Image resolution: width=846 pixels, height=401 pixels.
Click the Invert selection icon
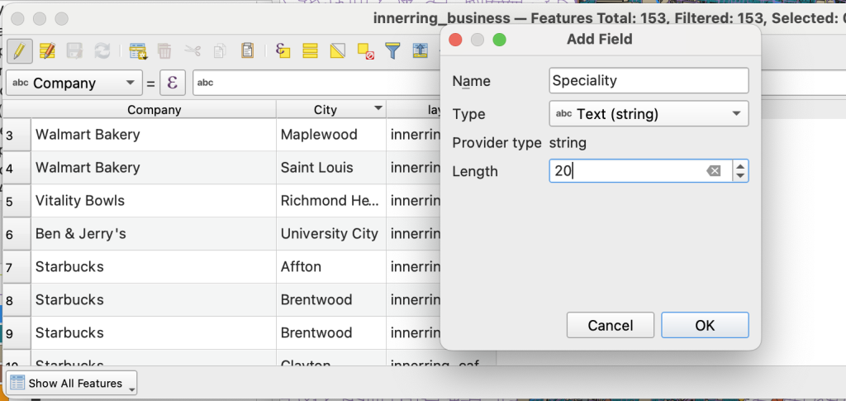pos(337,50)
